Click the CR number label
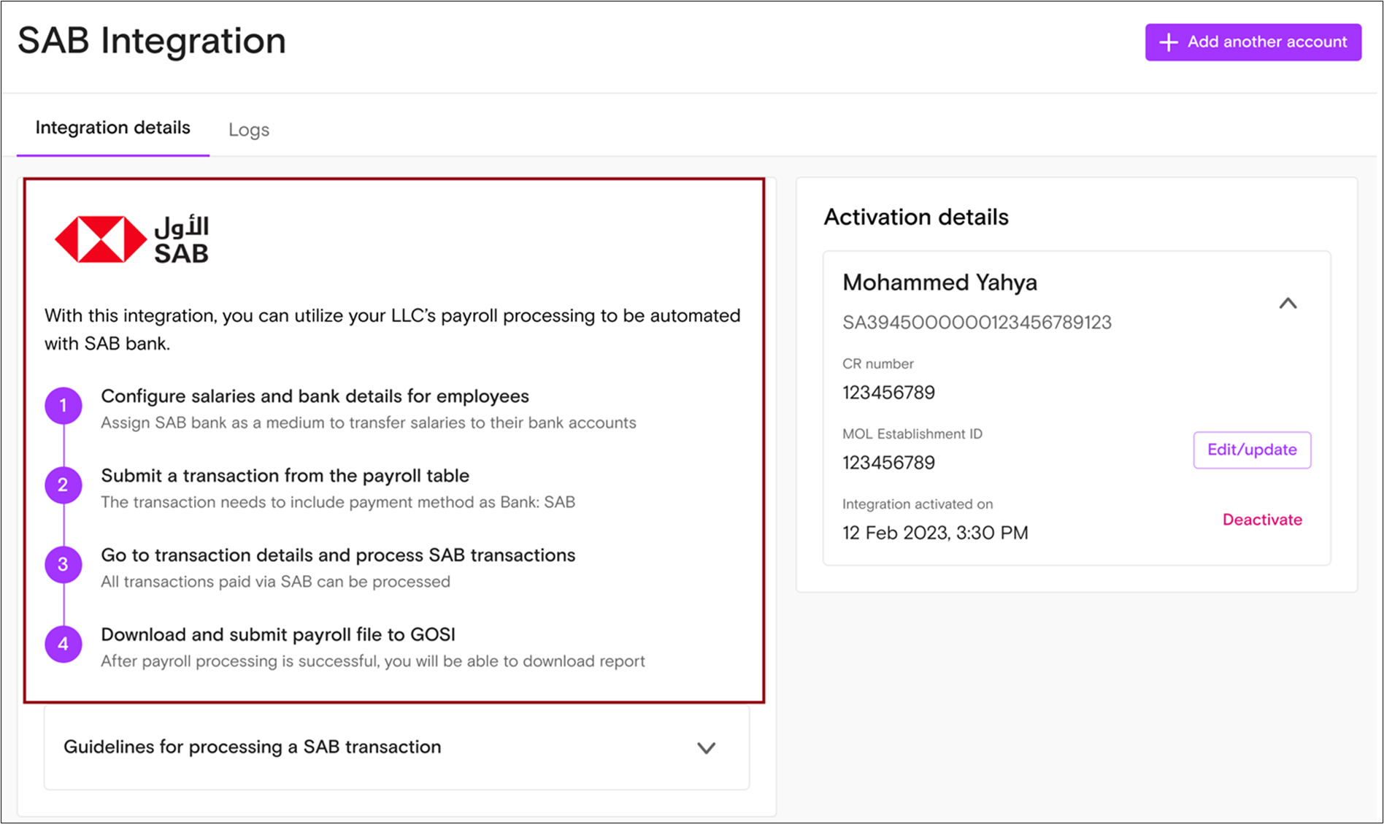This screenshot has height=824, width=1384. click(x=878, y=363)
